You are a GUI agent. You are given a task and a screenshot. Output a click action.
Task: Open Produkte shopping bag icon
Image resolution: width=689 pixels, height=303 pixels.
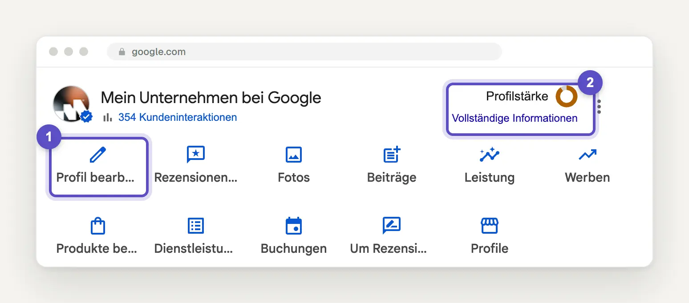click(x=98, y=226)
